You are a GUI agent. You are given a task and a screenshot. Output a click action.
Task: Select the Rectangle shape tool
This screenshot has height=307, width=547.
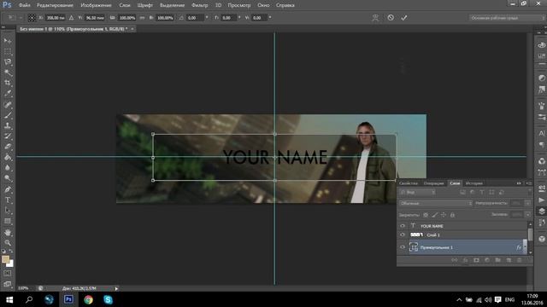8,222
